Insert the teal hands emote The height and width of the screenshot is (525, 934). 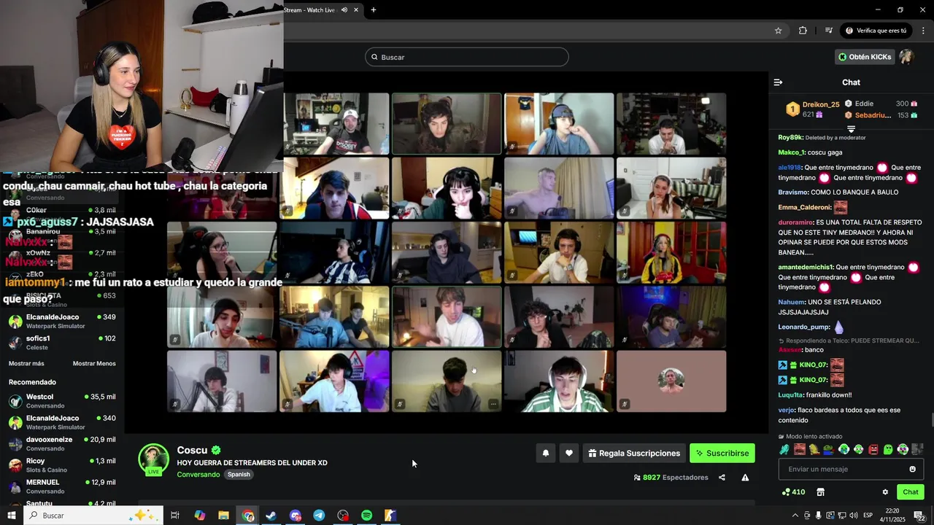pyautogui.click(x=784, y=449)
